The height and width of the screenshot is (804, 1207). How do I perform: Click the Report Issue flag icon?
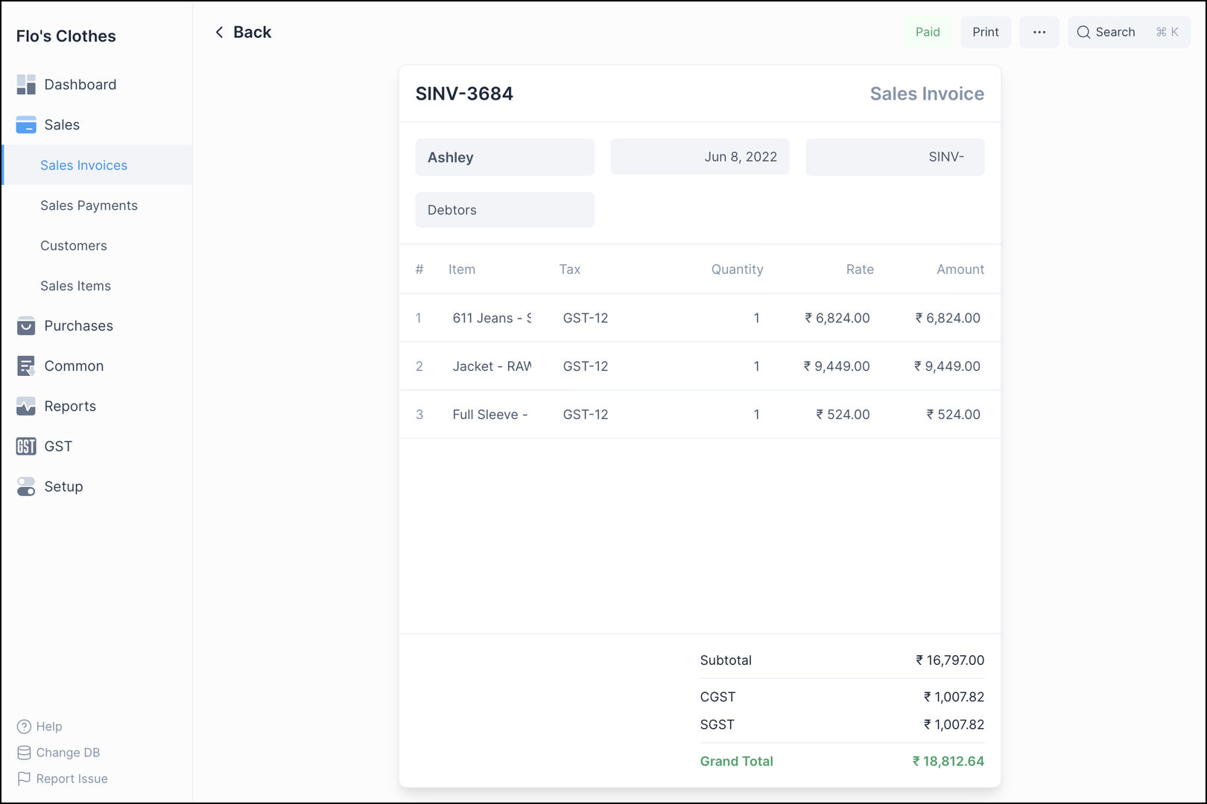(x=24, y=779)
